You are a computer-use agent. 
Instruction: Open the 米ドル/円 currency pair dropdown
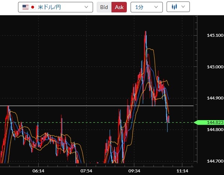click(x=56, y=7)
